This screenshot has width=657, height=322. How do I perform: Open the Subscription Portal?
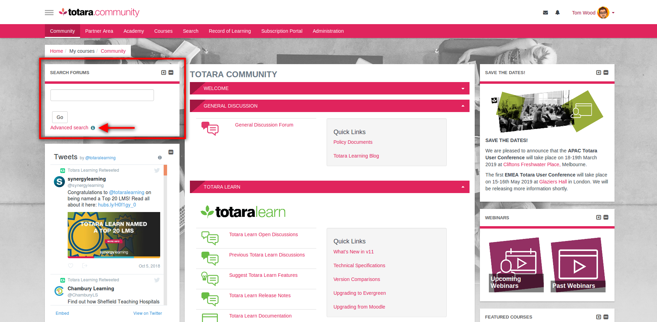tap(282, 31)
